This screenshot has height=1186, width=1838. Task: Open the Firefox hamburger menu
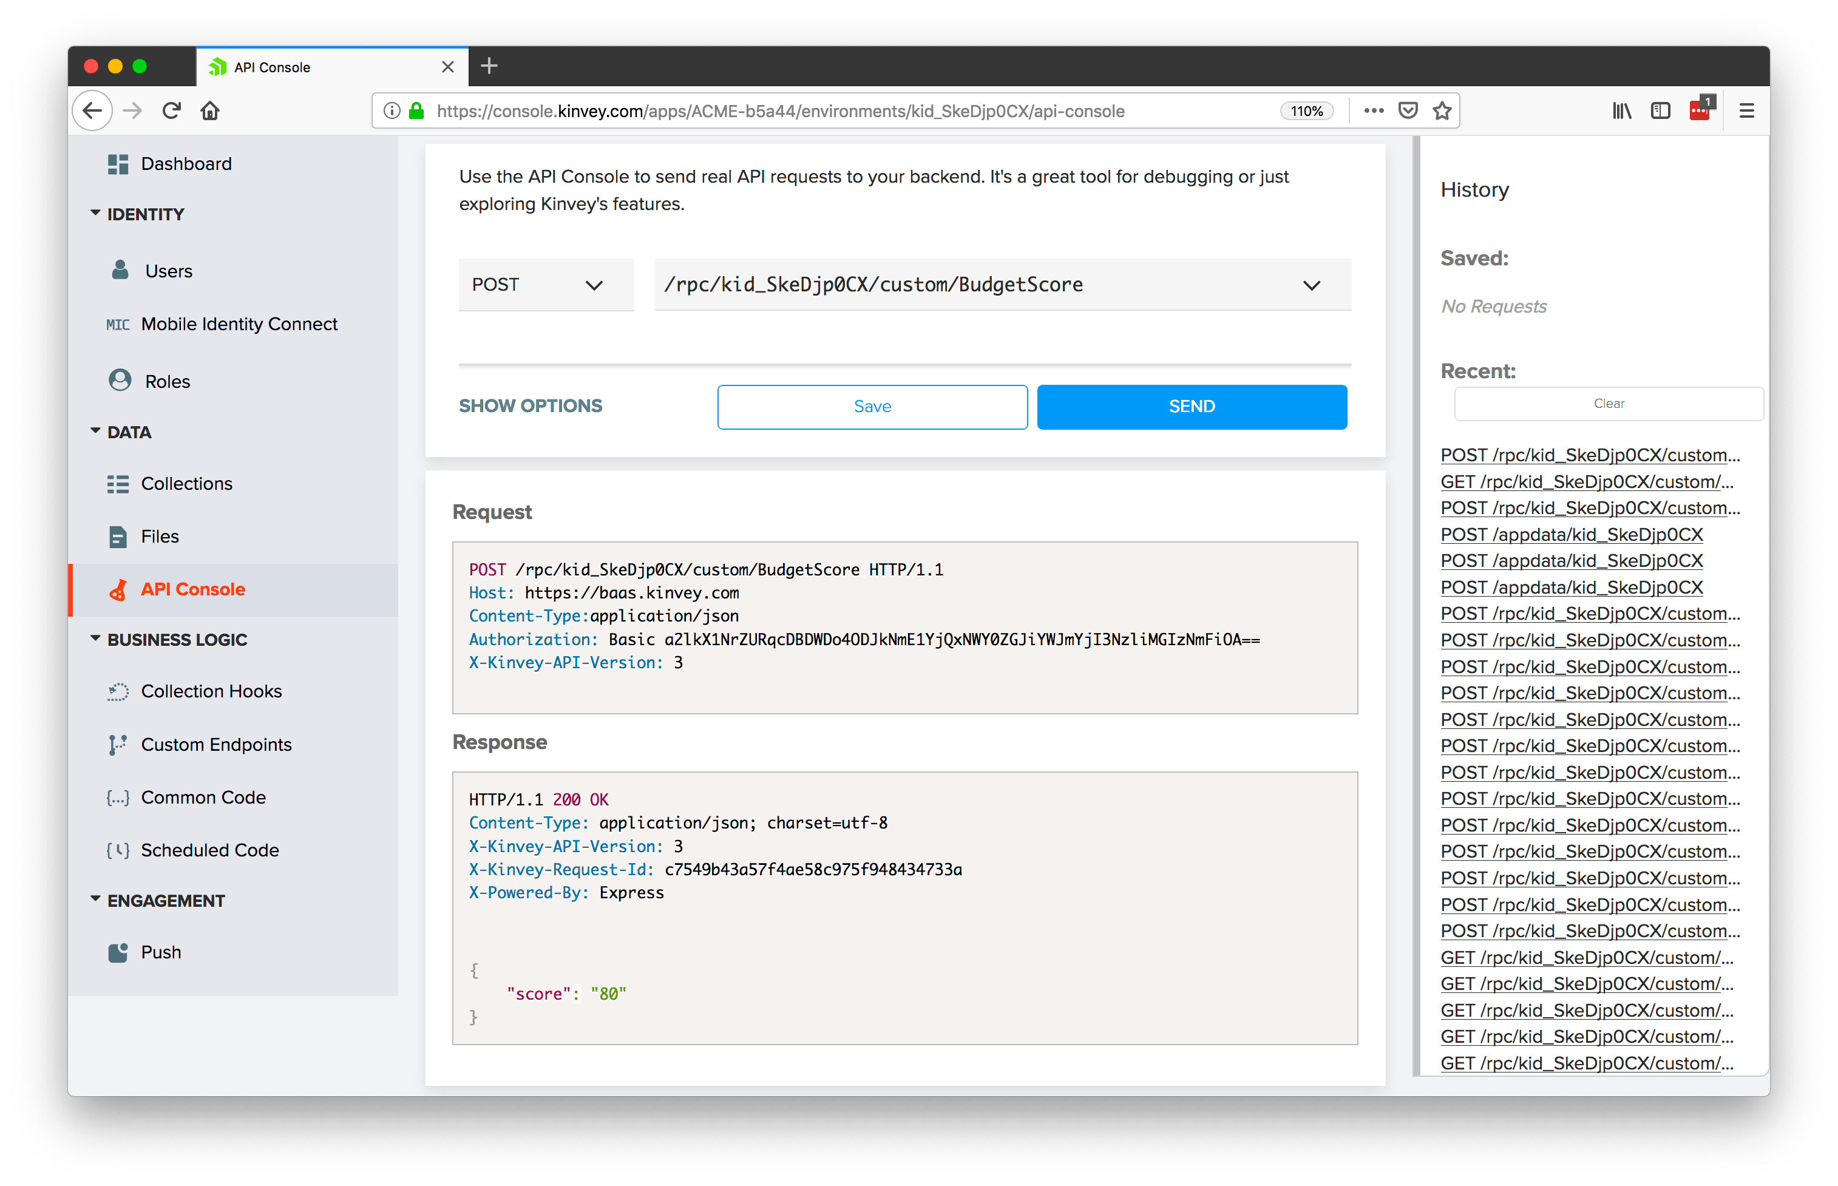click(x=1746, y=111)
